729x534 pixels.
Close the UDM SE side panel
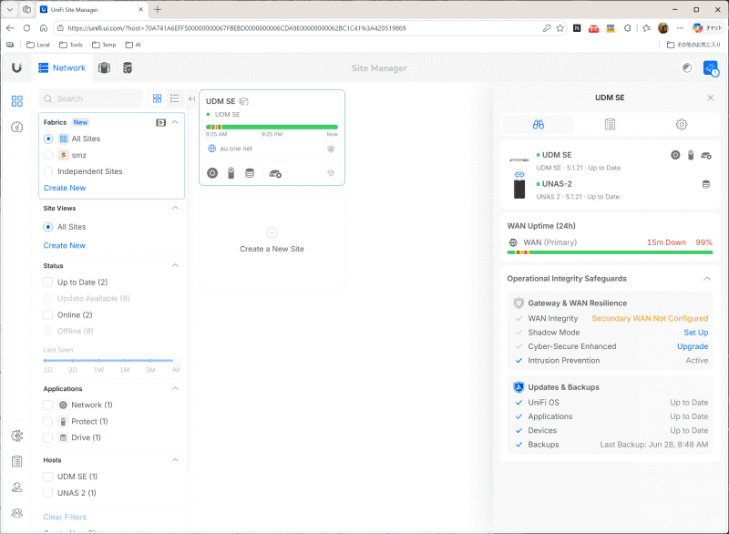711,98
